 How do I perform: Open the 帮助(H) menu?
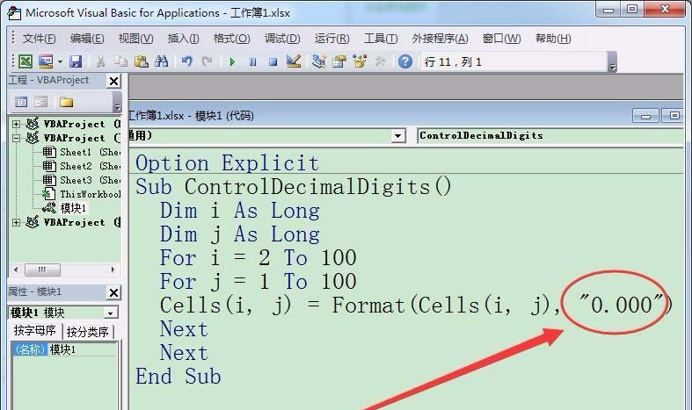tap(553, 39)
